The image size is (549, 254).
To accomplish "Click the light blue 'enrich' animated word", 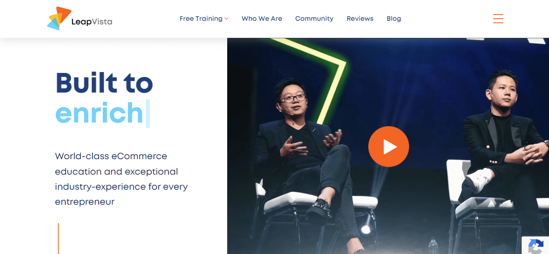I will click(x=99, y=113).
